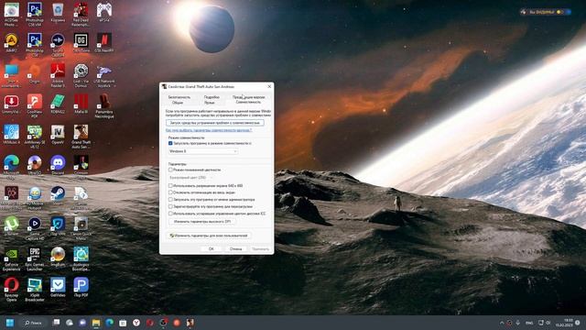586x330 pixels.
Task: Close the GTA San Andreas properties dialog
Action: (269, 86)
